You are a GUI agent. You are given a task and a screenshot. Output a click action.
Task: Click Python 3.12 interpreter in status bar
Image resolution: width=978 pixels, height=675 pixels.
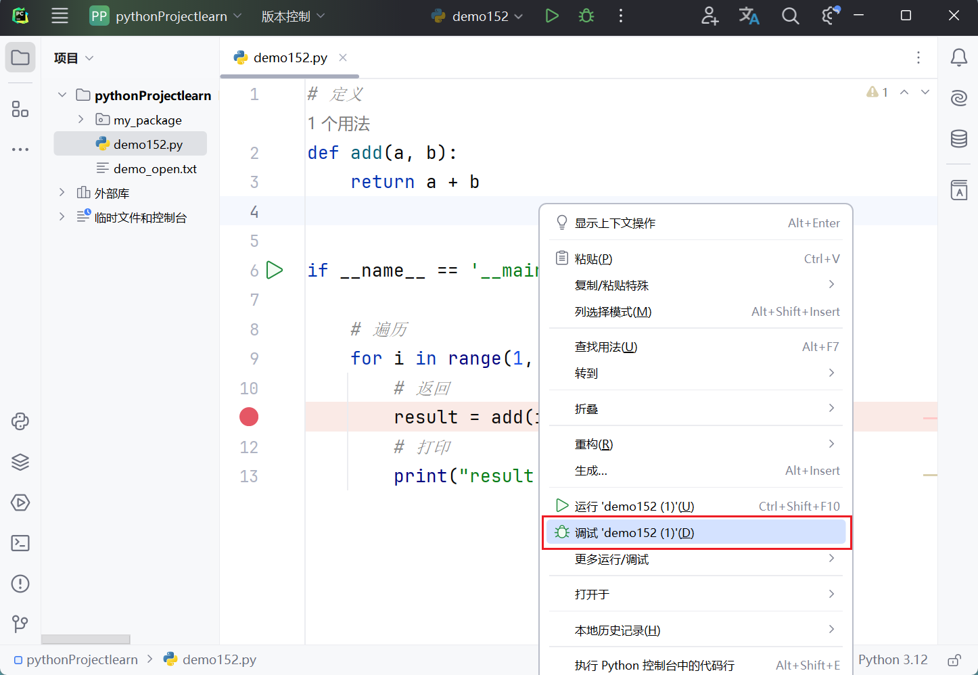pos(893,659)
